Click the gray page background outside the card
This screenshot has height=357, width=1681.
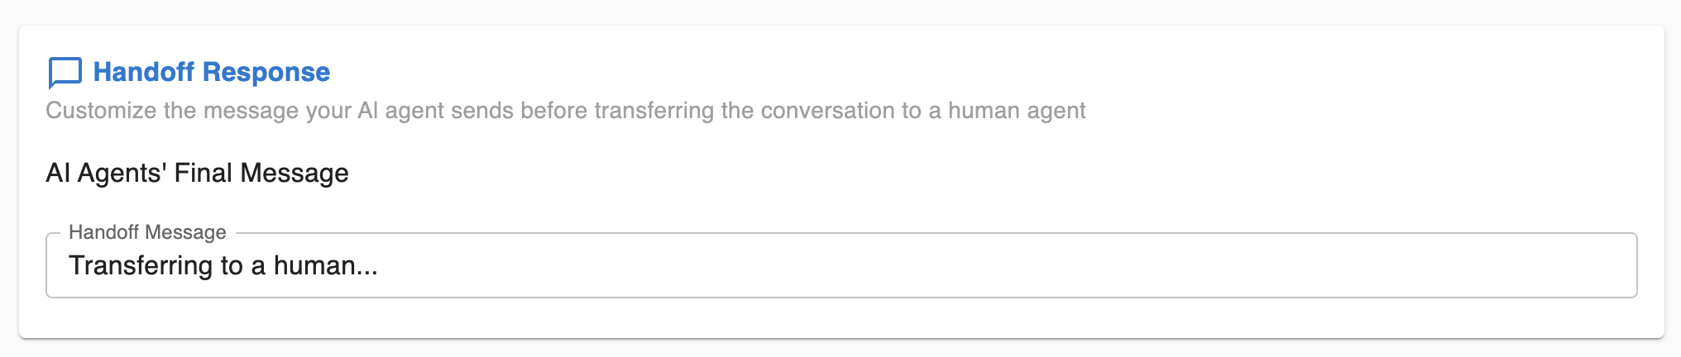click(840, 12)
